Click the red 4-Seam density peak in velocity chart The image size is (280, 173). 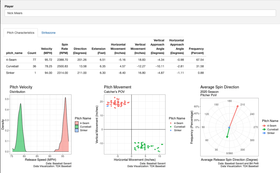[65, 98]
